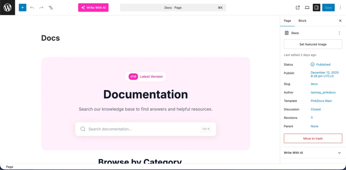This screenshot has width=346, height=170.
Task: Open the Document Overview list icon
Action: (51, 7)
